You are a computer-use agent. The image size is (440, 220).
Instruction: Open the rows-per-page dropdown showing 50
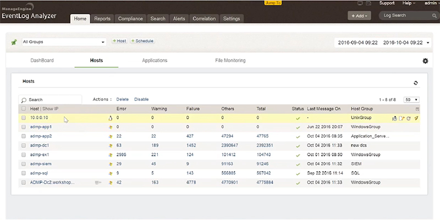pos(411,100)
